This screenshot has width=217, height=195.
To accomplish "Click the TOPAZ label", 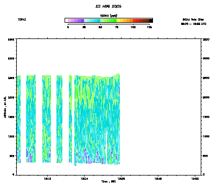I will (x=22, y=19).
